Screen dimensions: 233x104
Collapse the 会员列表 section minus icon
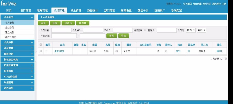(x=32, y=17)
